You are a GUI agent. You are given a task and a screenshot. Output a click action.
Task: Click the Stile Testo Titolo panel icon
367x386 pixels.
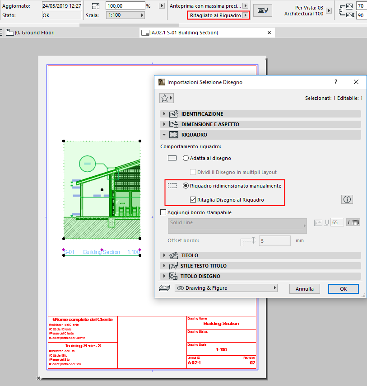click(173, 266)
